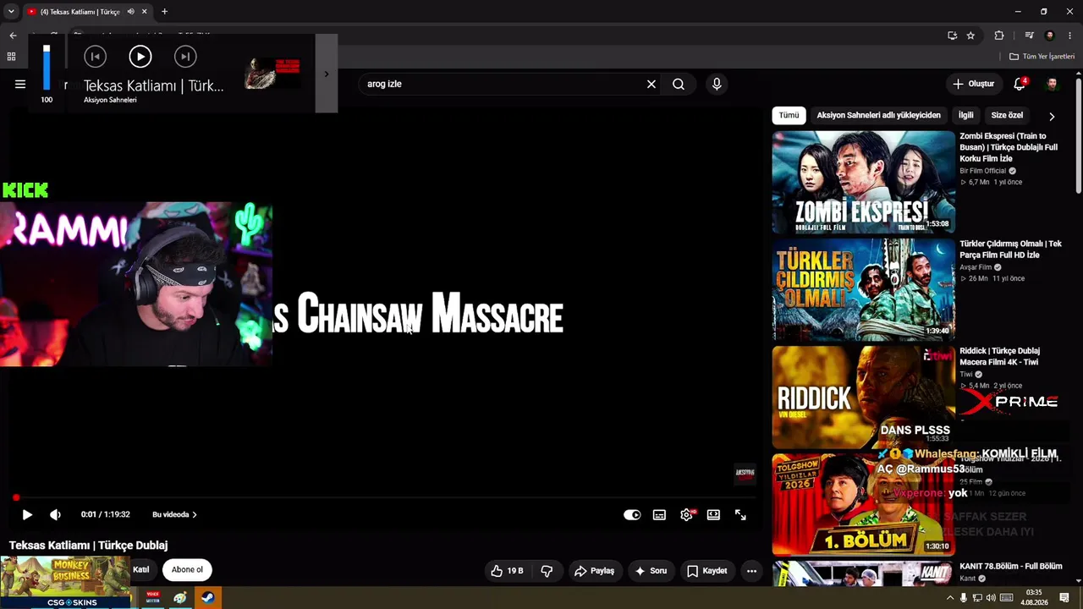Viewport: 1083px width, 609px height.
Task: Mute the video player volume
Action: click(x=55, y=514)
